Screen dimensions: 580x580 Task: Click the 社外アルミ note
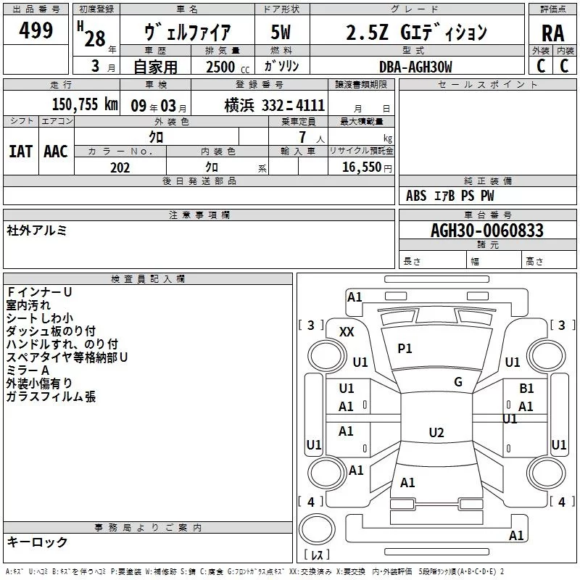[x=37, y=231]
